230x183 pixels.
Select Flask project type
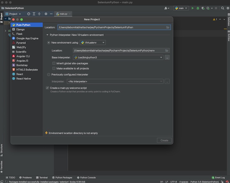[x=19, y=34]
